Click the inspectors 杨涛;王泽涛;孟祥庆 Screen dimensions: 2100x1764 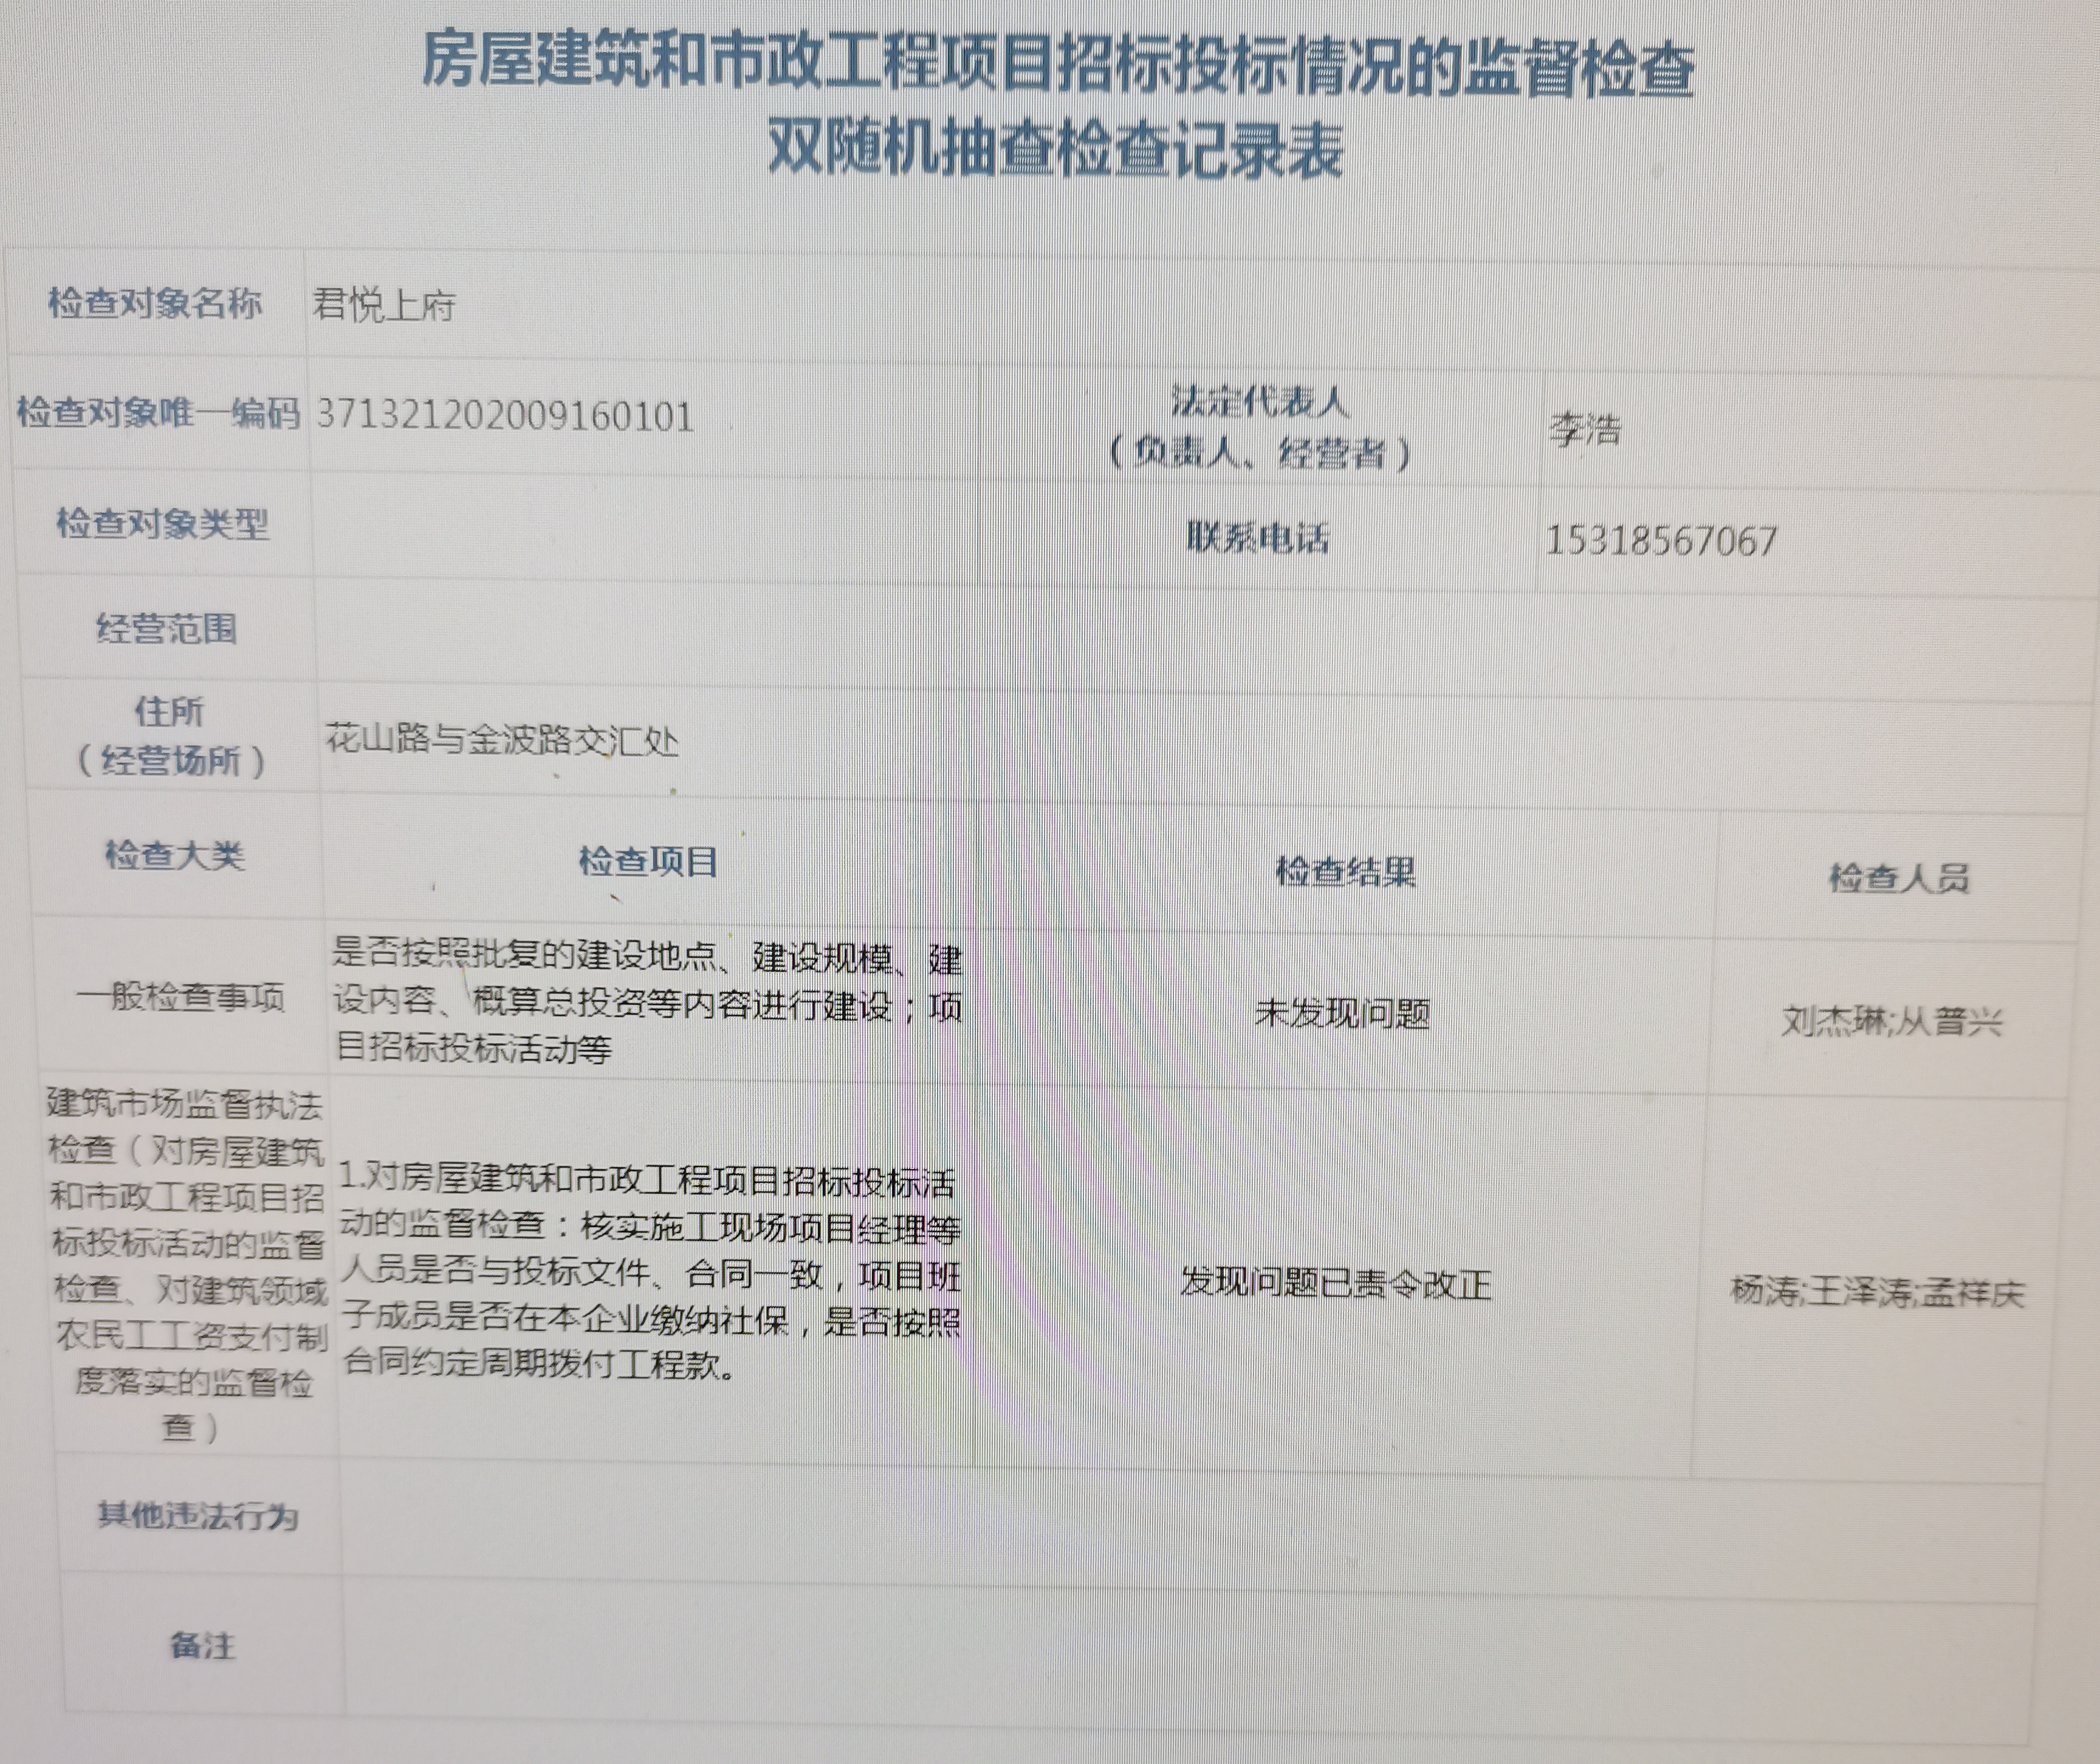point(1877,1292)
